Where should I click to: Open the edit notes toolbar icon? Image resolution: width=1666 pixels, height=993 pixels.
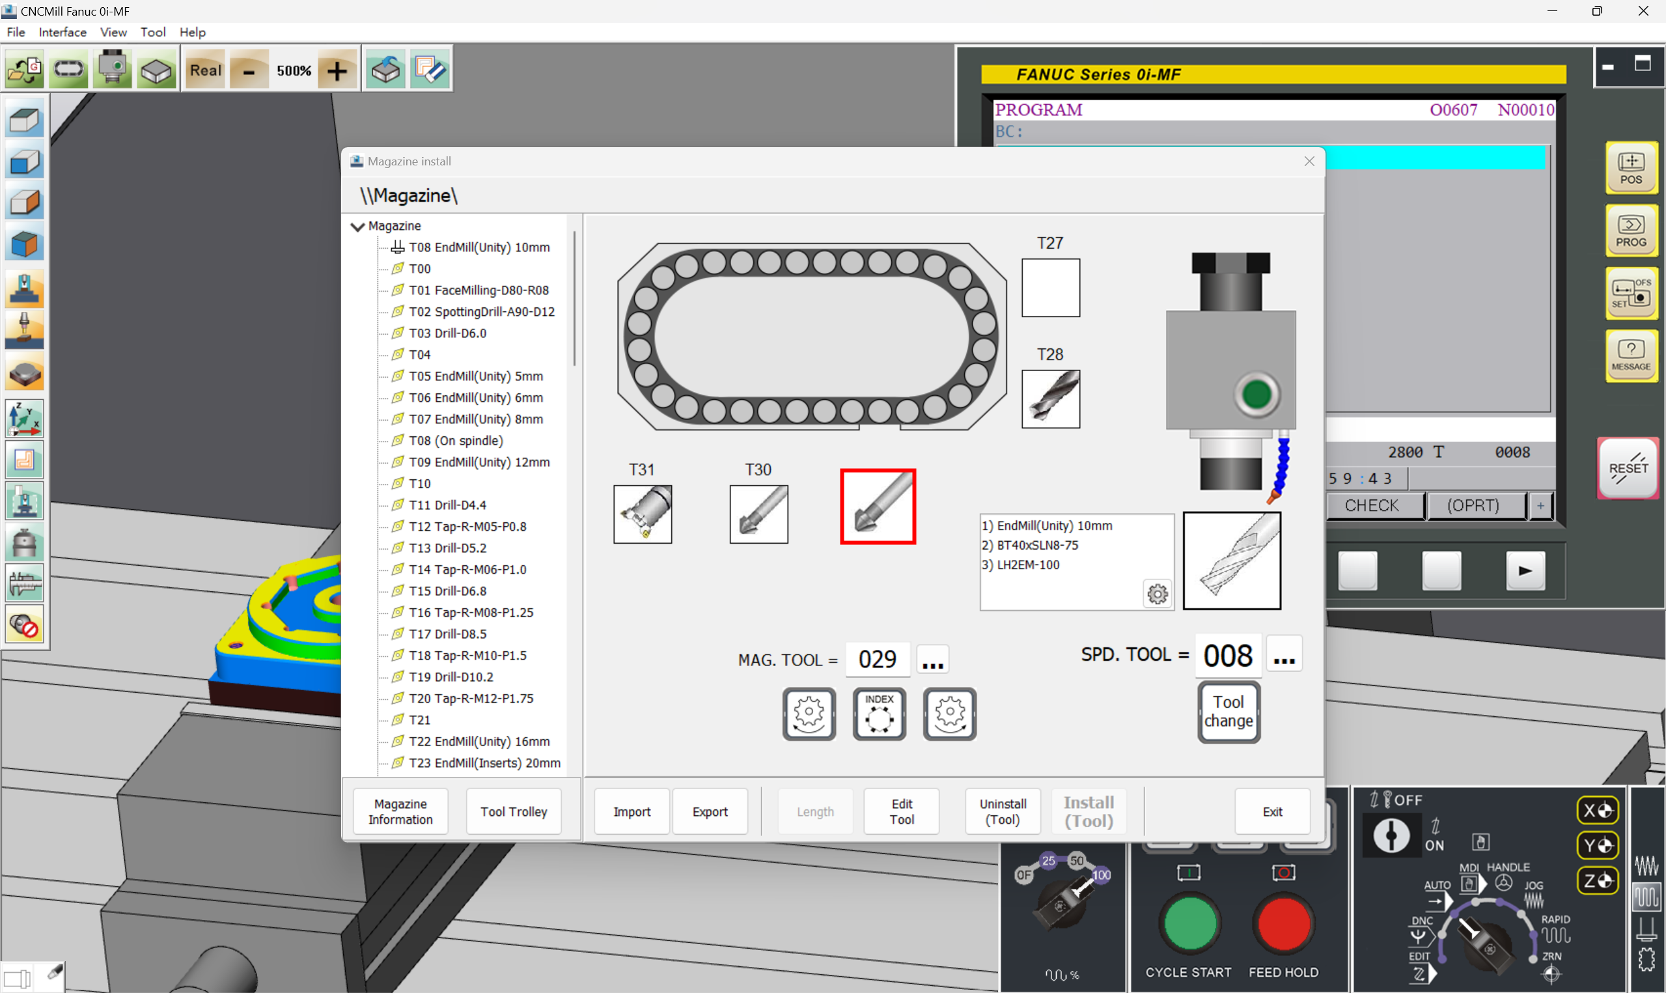tap(430, 70)
